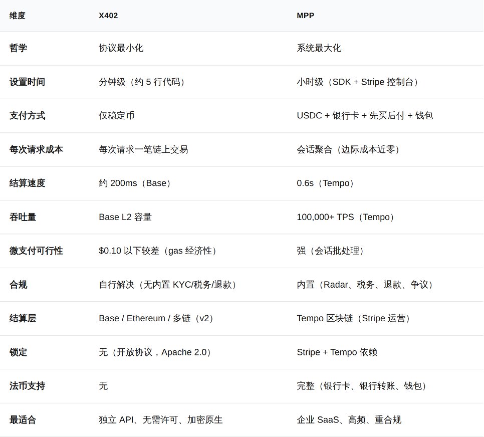Click the 仅稳定币 cell
The width and height of the screenshot is (484, 437).
(117, 116)
